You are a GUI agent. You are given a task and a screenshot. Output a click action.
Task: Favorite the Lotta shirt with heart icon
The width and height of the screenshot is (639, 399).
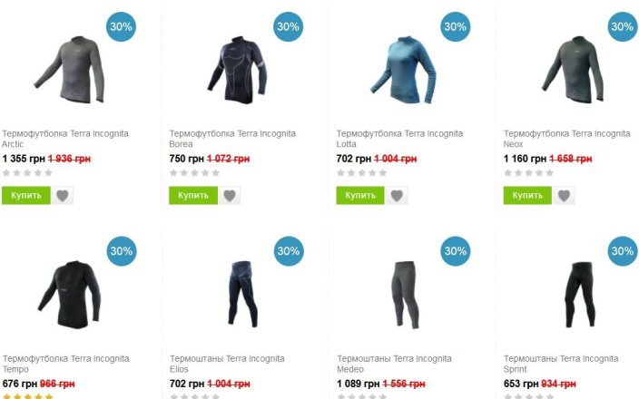pyautogui.click(x=397, y=196)
